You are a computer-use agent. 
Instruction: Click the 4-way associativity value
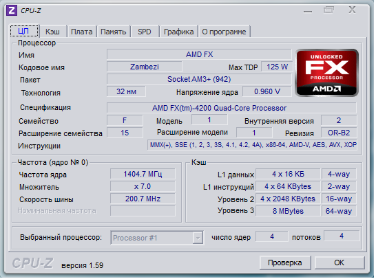tap(339, 174)
